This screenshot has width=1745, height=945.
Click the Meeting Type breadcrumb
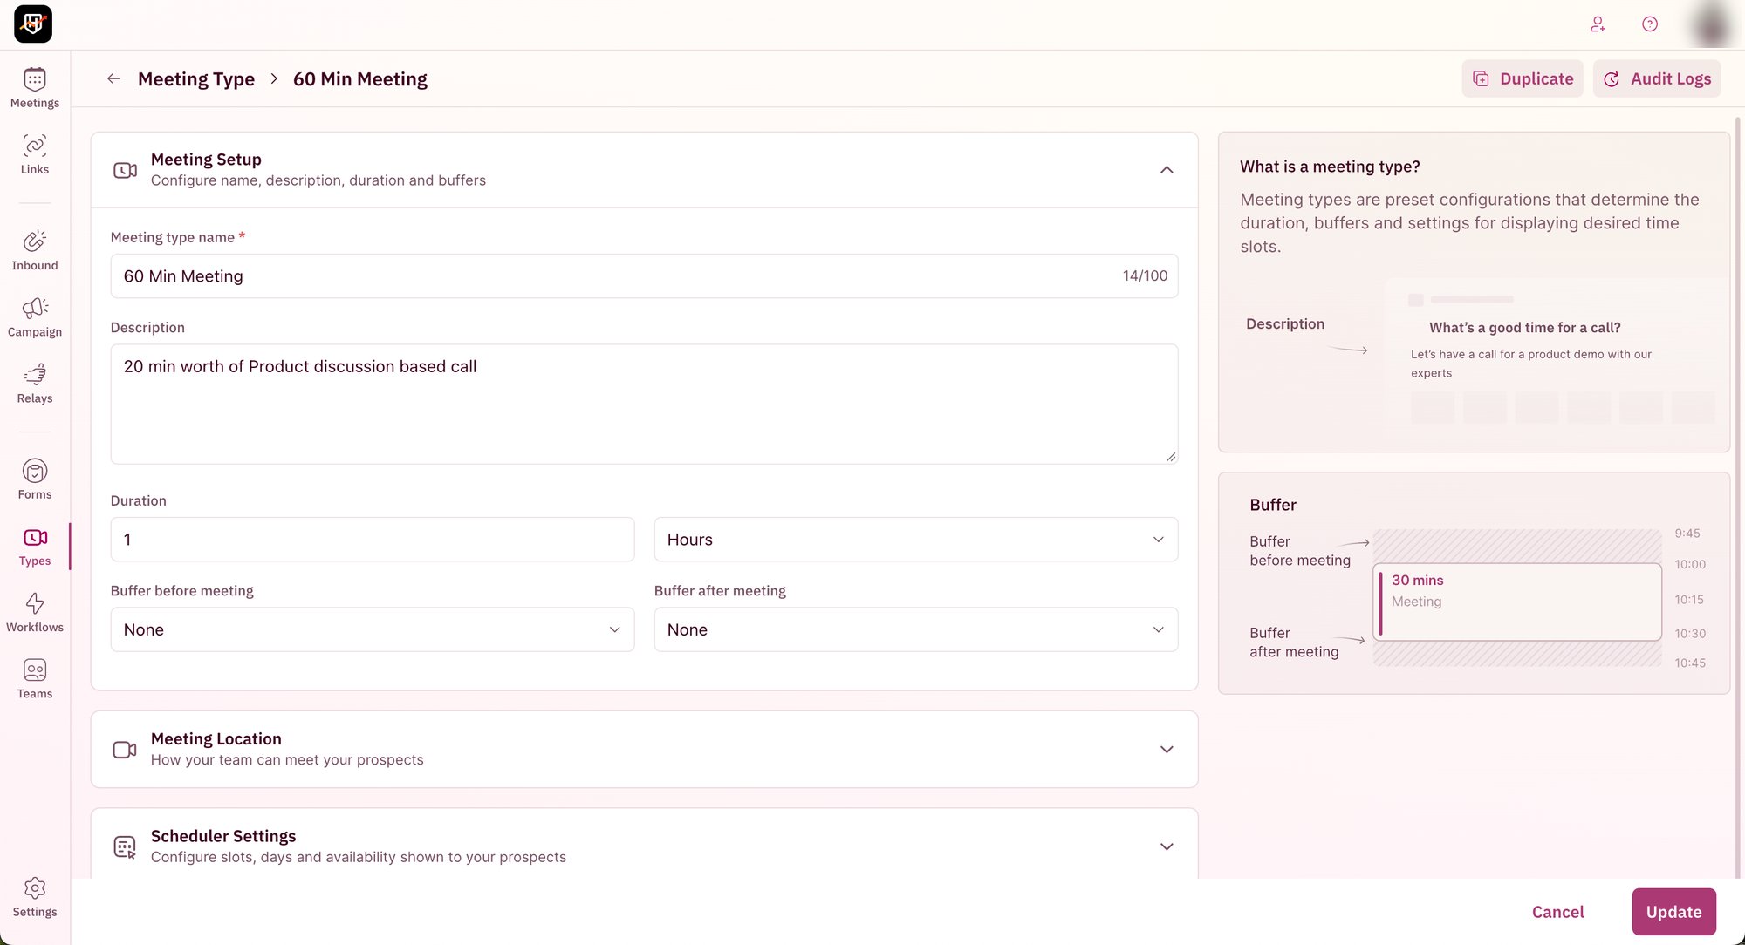click(x=196, y=79)
